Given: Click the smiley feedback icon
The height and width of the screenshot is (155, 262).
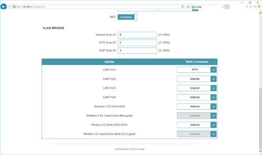Looking at the screenshot, I should 259,7.
